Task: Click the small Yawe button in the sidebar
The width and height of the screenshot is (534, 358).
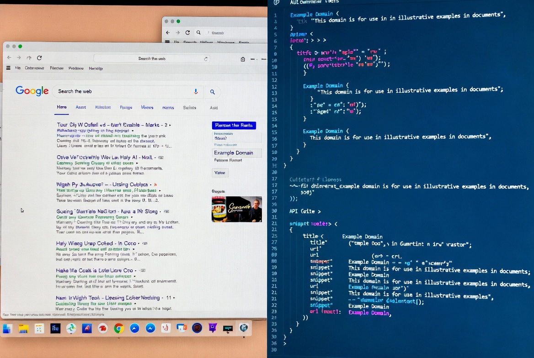Action: click(220, 173)
